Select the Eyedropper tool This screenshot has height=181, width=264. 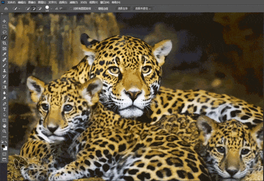click(x=5, y=54)
